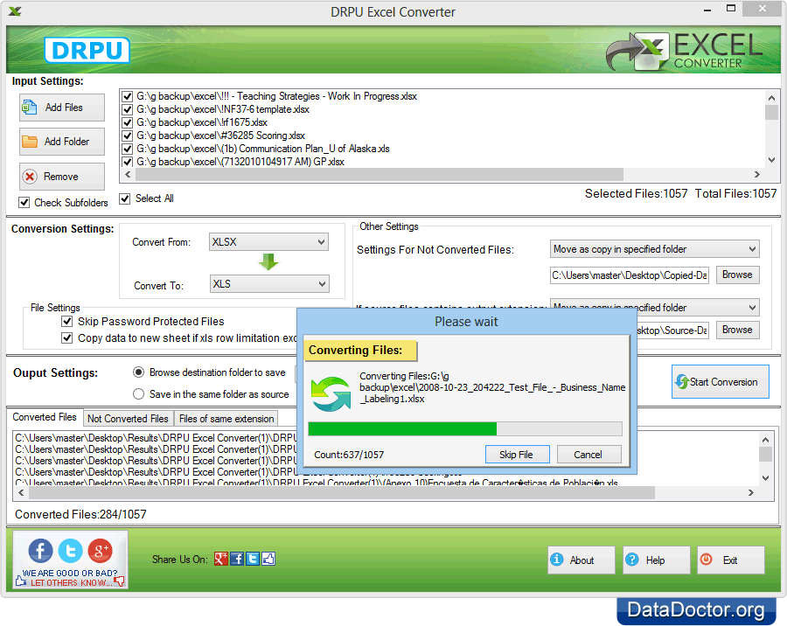Click the Excel Converter logo icon

[638, 52]
